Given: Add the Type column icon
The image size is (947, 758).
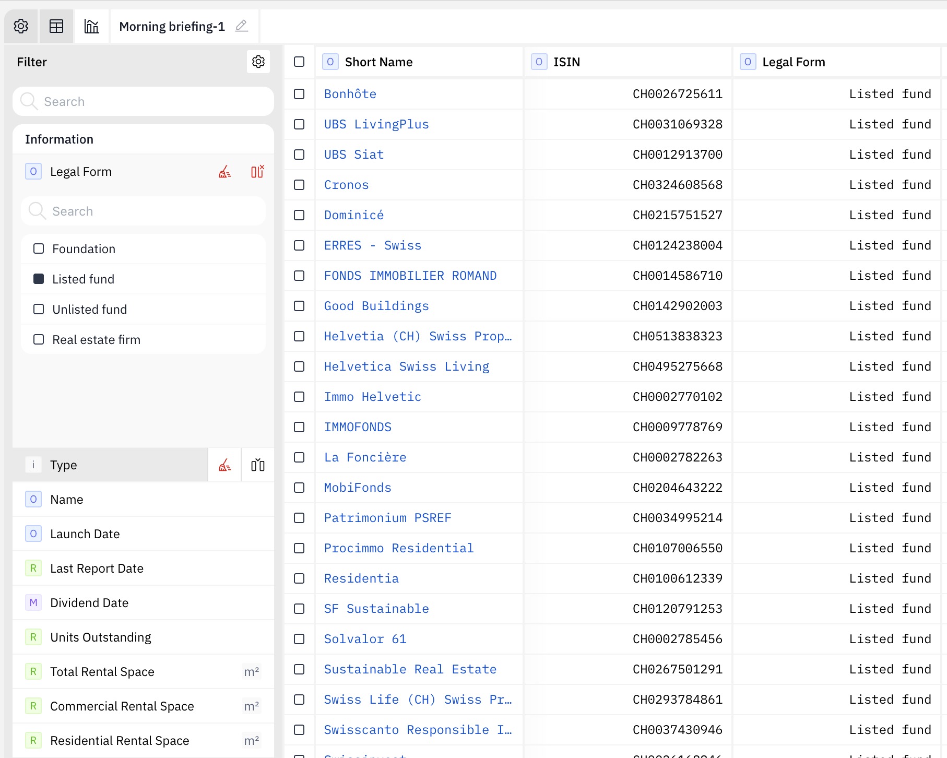Looking at the screenshot, I should [x=258, y=465].
